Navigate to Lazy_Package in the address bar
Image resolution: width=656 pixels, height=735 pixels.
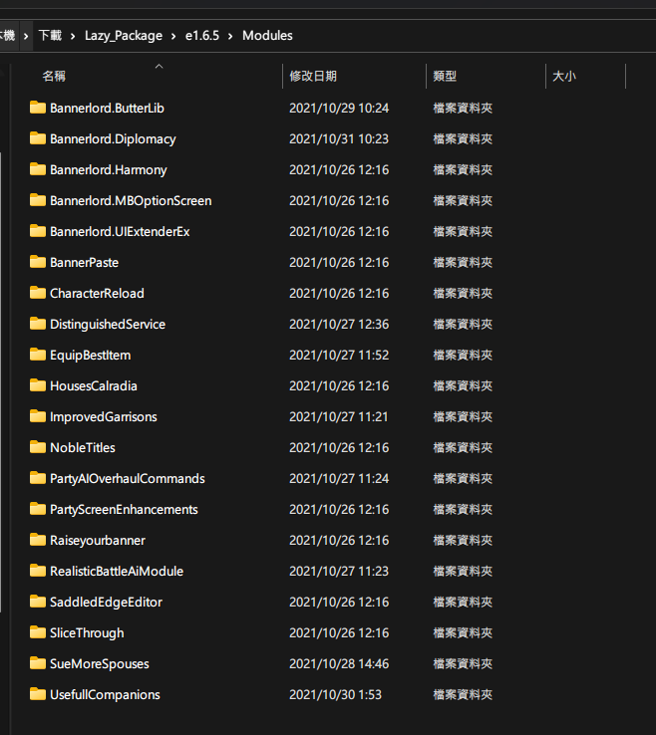(124, 36)
